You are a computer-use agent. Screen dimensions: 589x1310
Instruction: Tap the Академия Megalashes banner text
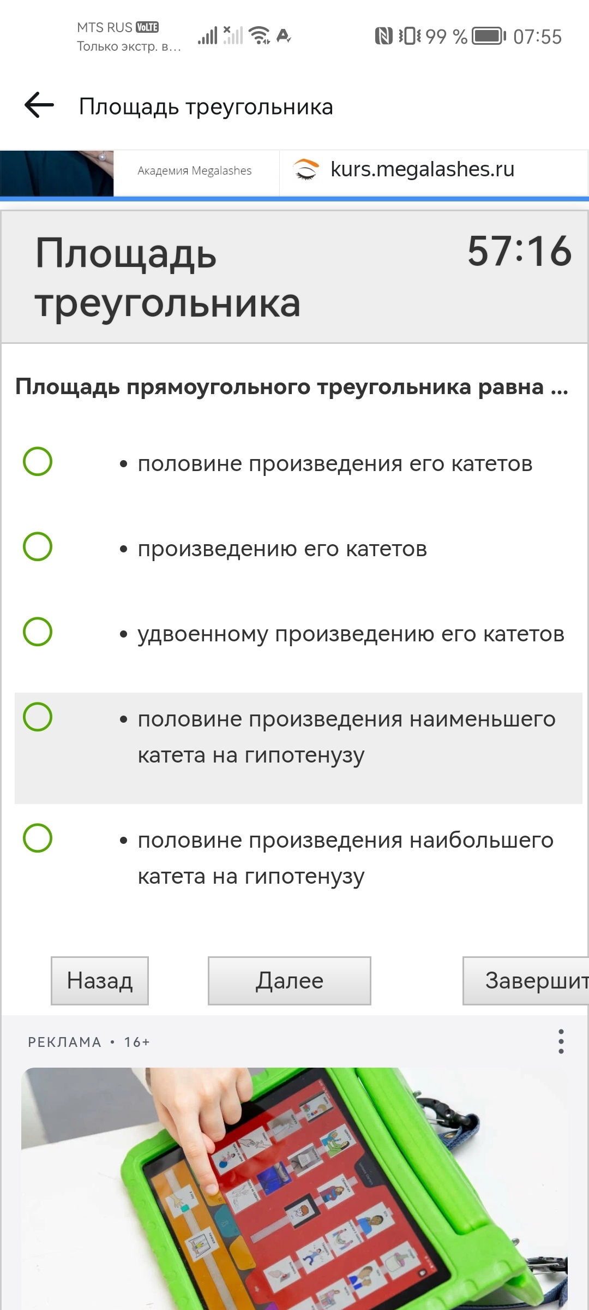195,171
